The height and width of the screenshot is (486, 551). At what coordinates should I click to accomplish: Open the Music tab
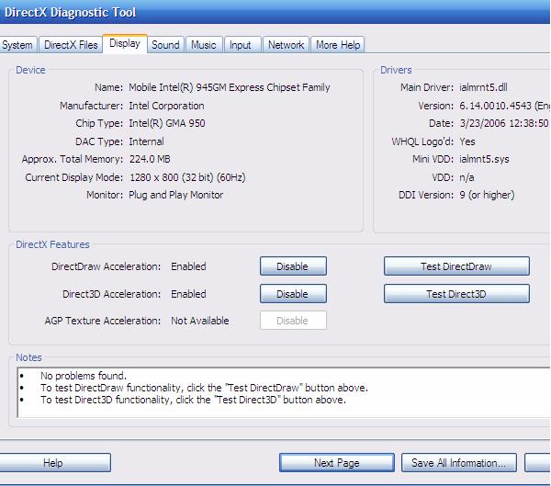point(204,45)
